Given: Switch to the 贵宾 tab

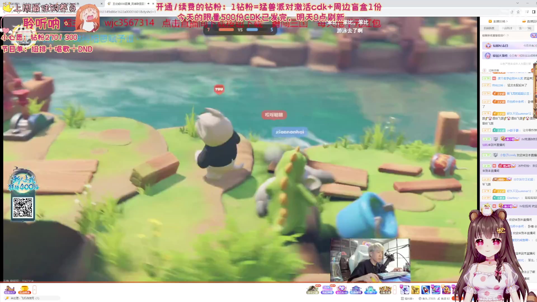Looking at the screenshot, I should (x=525, y=28).
